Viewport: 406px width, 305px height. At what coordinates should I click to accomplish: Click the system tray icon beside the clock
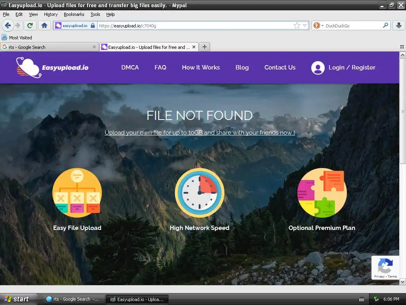click(x=376, y=299)
